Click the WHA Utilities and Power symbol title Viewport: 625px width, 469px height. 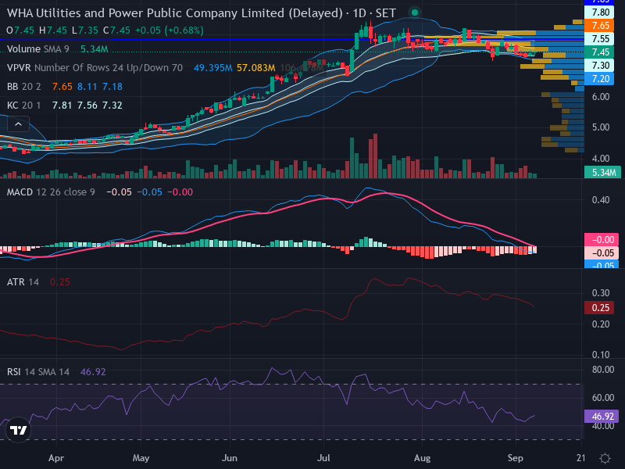click(174, 13)
